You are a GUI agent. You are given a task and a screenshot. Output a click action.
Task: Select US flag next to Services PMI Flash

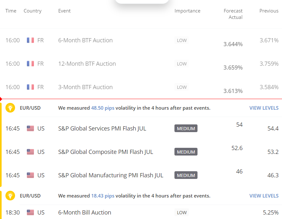pos(30,129)
